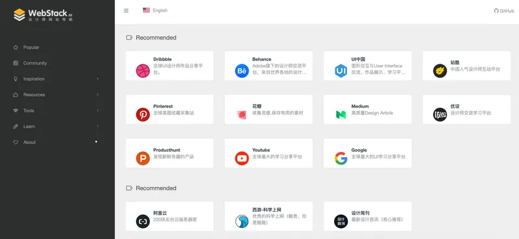Image resolution: width=519 pixels, height=239 pixels.
Task: Select Community in the sidebar menu
Action: click(35, 63)
